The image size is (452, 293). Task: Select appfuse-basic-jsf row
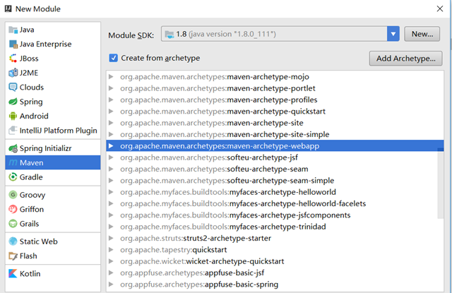coord(275,273)
